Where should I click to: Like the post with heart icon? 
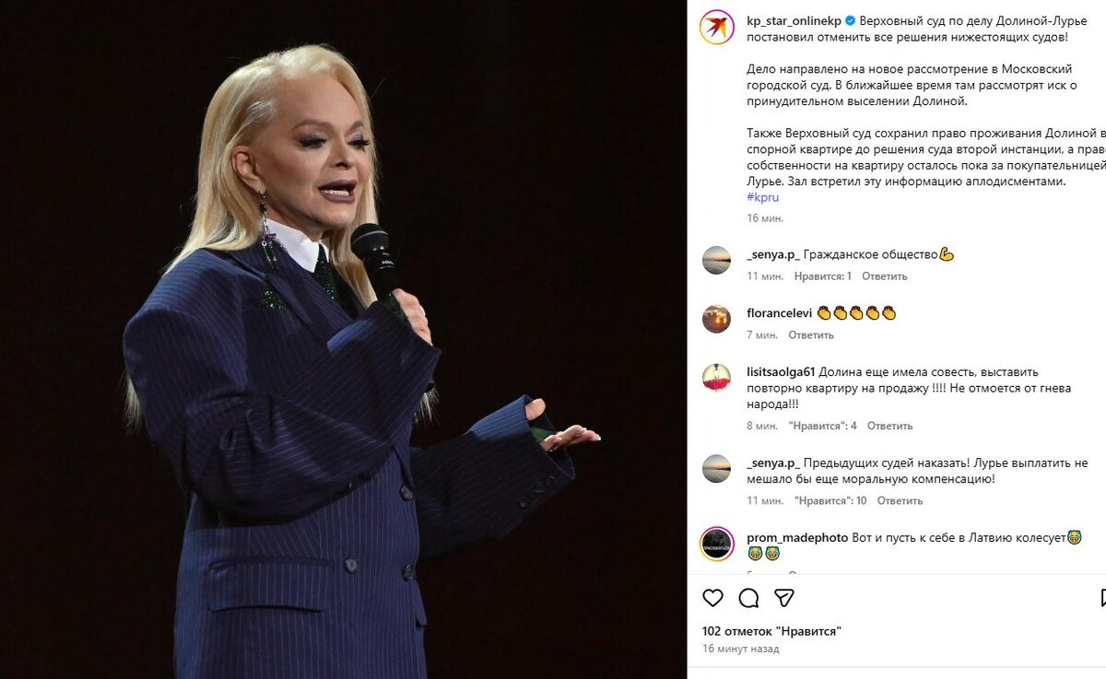click(x=713, y=598)
